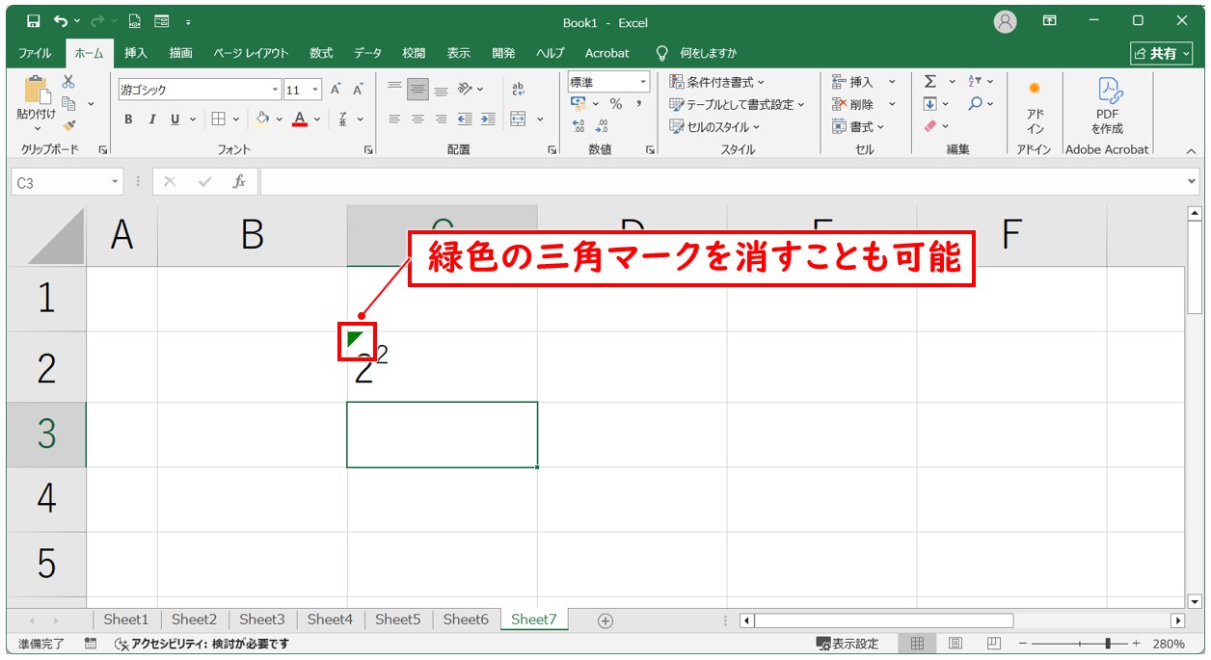Click the font color red swatch
The image size is (1211, 660).
point(300,119)
